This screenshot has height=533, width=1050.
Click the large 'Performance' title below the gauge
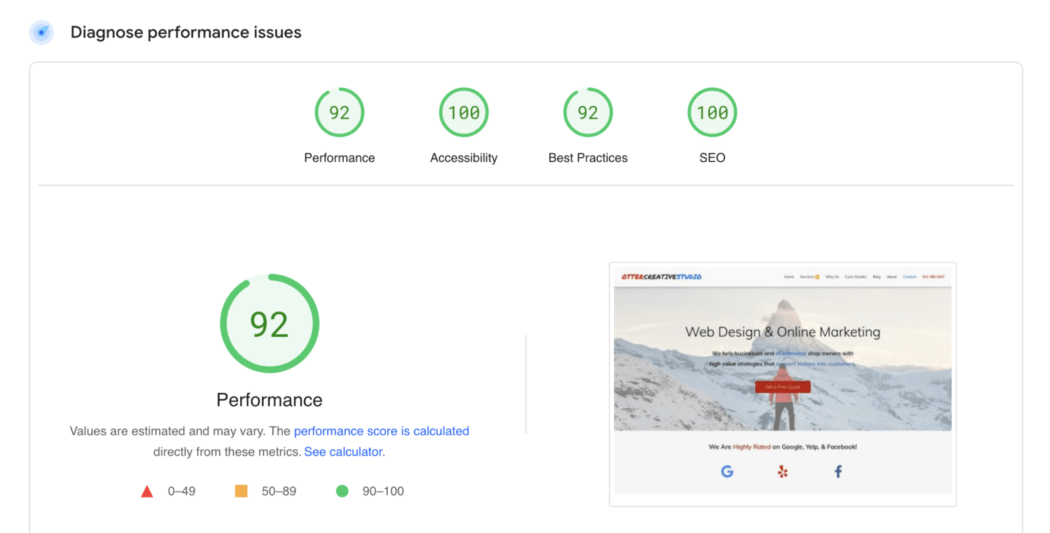pos(270,400)
